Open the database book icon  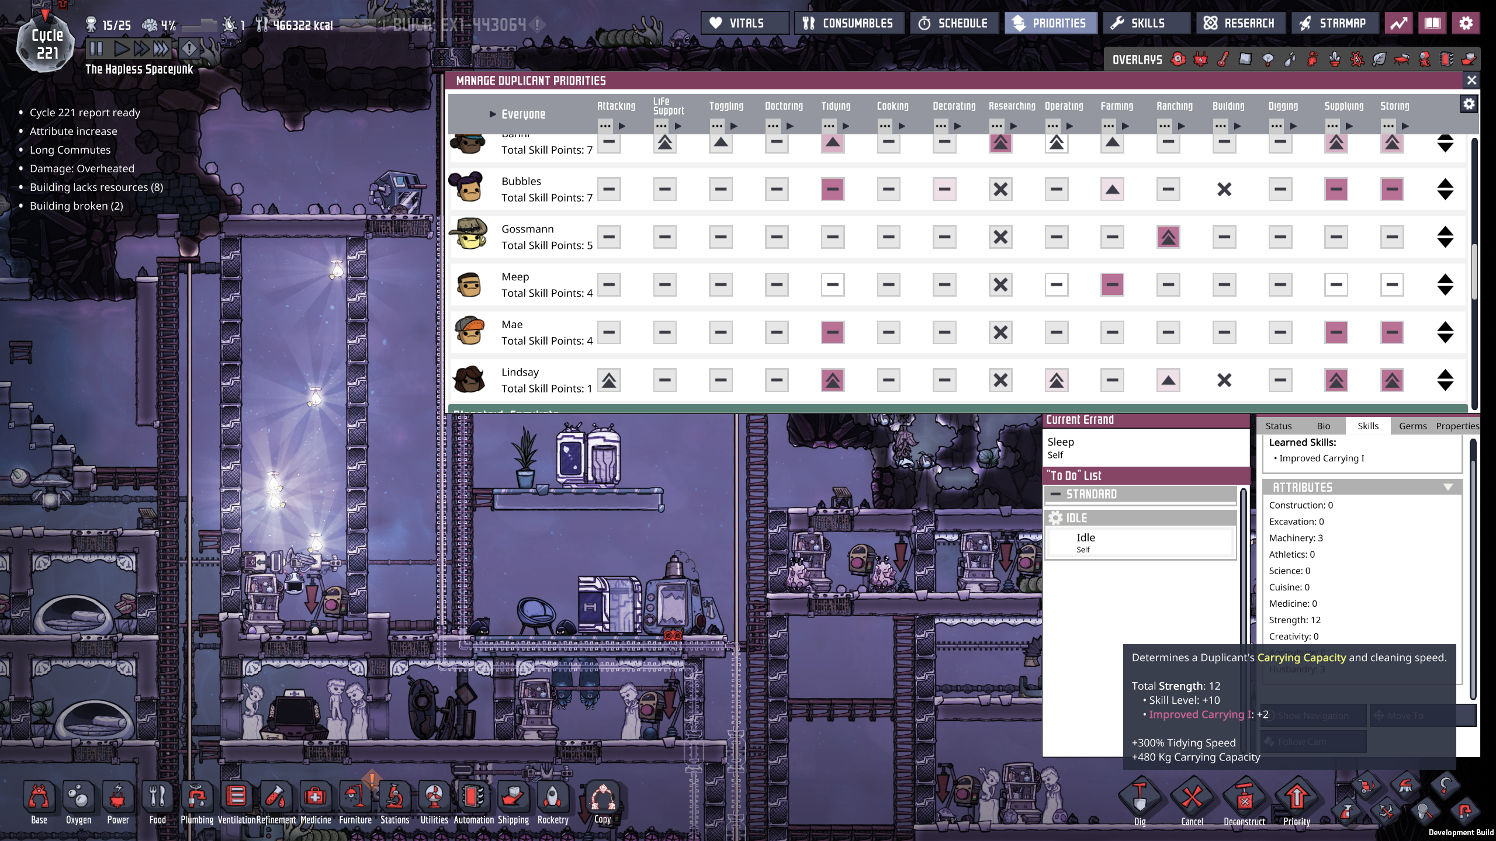(1432, 23)
